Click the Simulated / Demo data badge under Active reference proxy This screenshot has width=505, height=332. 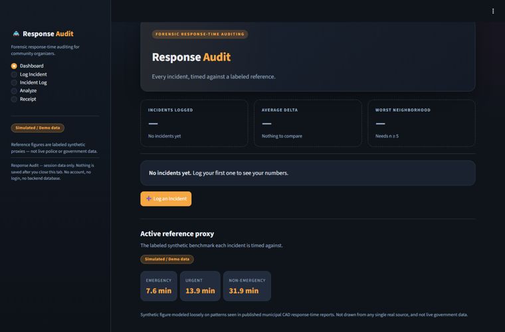coord(167,259)
